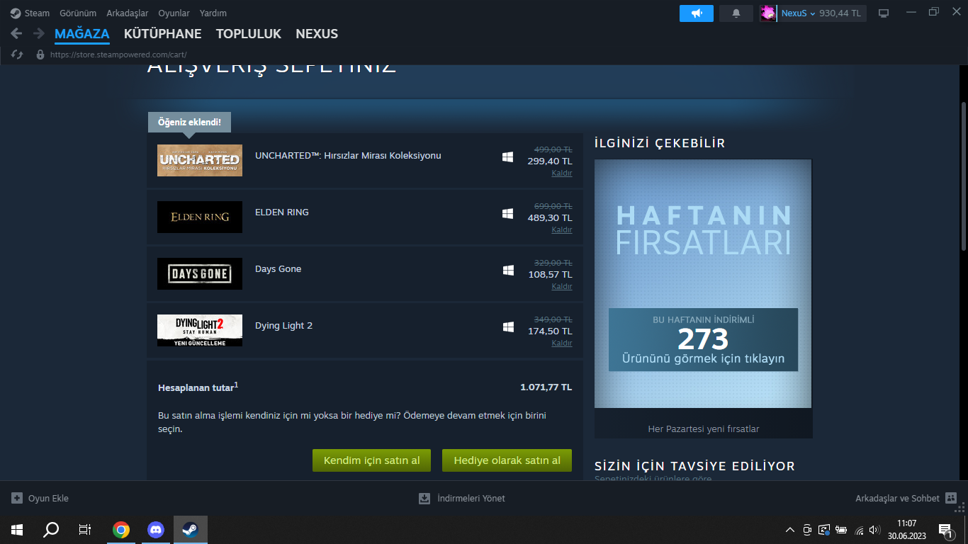Click the store.steampowered.com/cart URL
The height and width of the screenshot is (544, 968).
coord(118,55)
